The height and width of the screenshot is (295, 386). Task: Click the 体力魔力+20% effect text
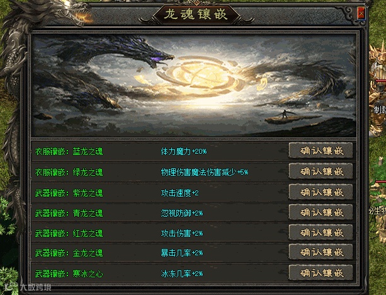tap(184, 151)
